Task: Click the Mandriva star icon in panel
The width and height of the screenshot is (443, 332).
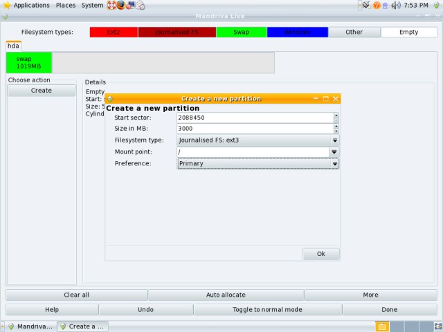Action: [x=6, y=5]
